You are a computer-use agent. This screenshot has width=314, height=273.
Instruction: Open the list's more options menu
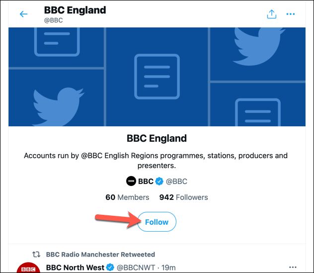(291, 14)
